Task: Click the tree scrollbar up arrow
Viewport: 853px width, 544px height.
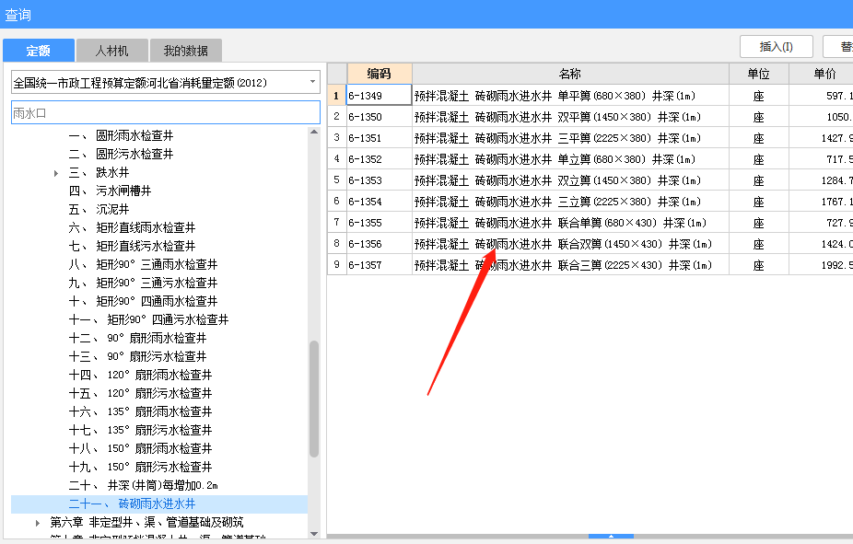Action: [314, 133]
